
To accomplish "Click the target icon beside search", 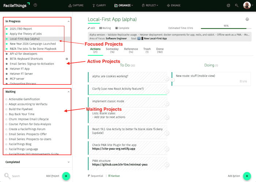I will point(229,5).
